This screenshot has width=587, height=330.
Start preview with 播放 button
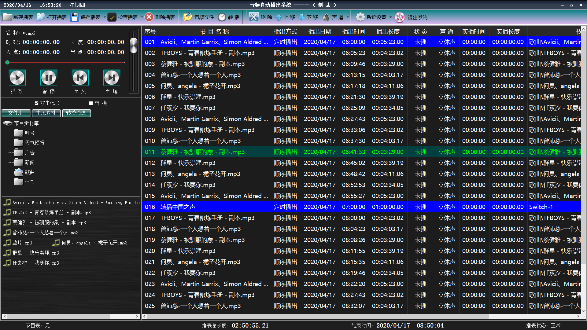pos(17,78)
